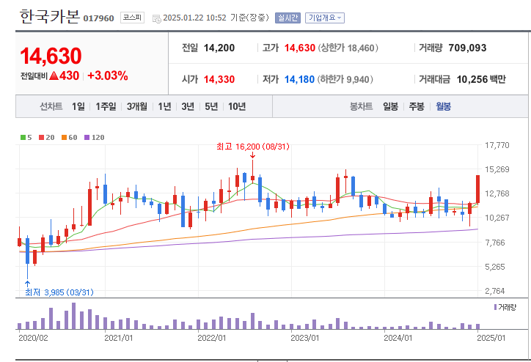The height and width of the screenshot is (362, 531).
Task: Click the 한국카본 stock name heading
Action: pyautogui.click(x=49, y=16)
